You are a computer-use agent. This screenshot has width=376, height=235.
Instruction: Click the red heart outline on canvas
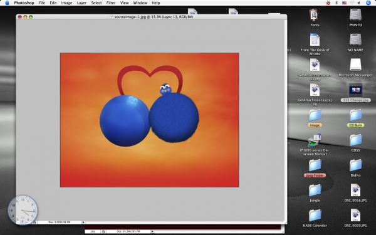point(150,80)
